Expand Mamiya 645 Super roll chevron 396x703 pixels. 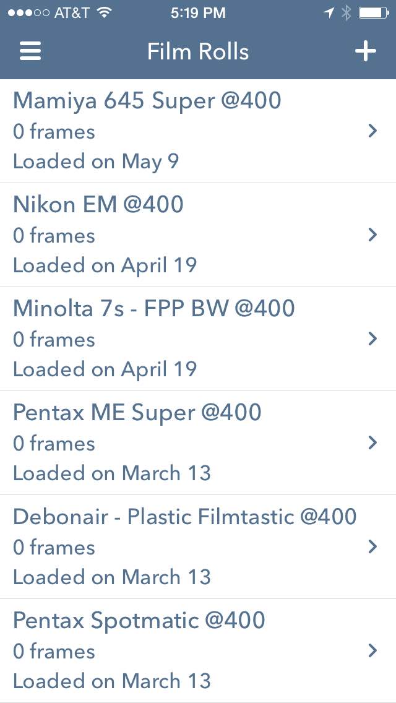pyautogui.click(x=372, y=131)
